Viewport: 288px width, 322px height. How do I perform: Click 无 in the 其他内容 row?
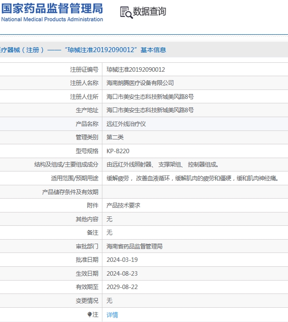110,219
